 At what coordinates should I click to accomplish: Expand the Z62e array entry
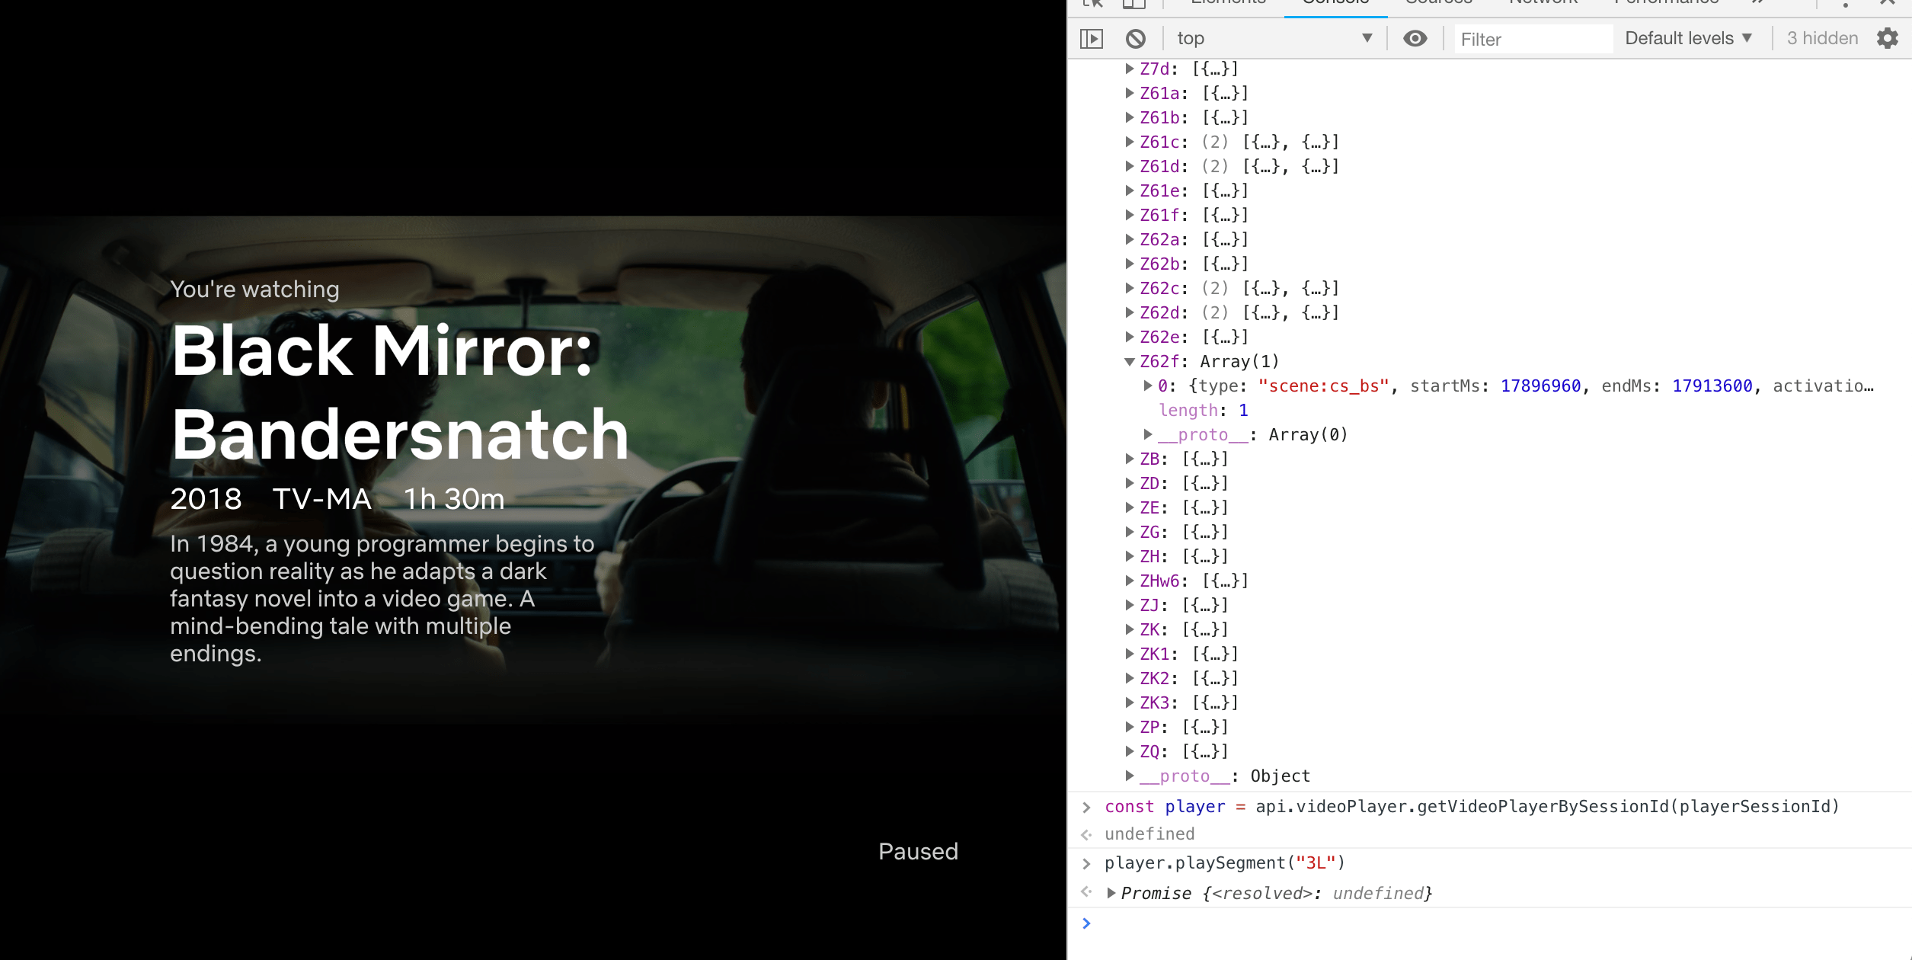coord(1130,337)
